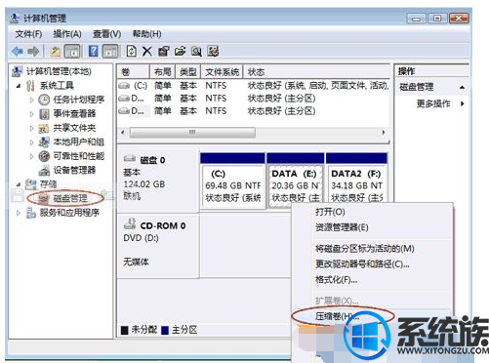The height and width of the screenshot is (363, 489).
Task: Click the Help question mark toolbar icon
Action: coord(93,51)
